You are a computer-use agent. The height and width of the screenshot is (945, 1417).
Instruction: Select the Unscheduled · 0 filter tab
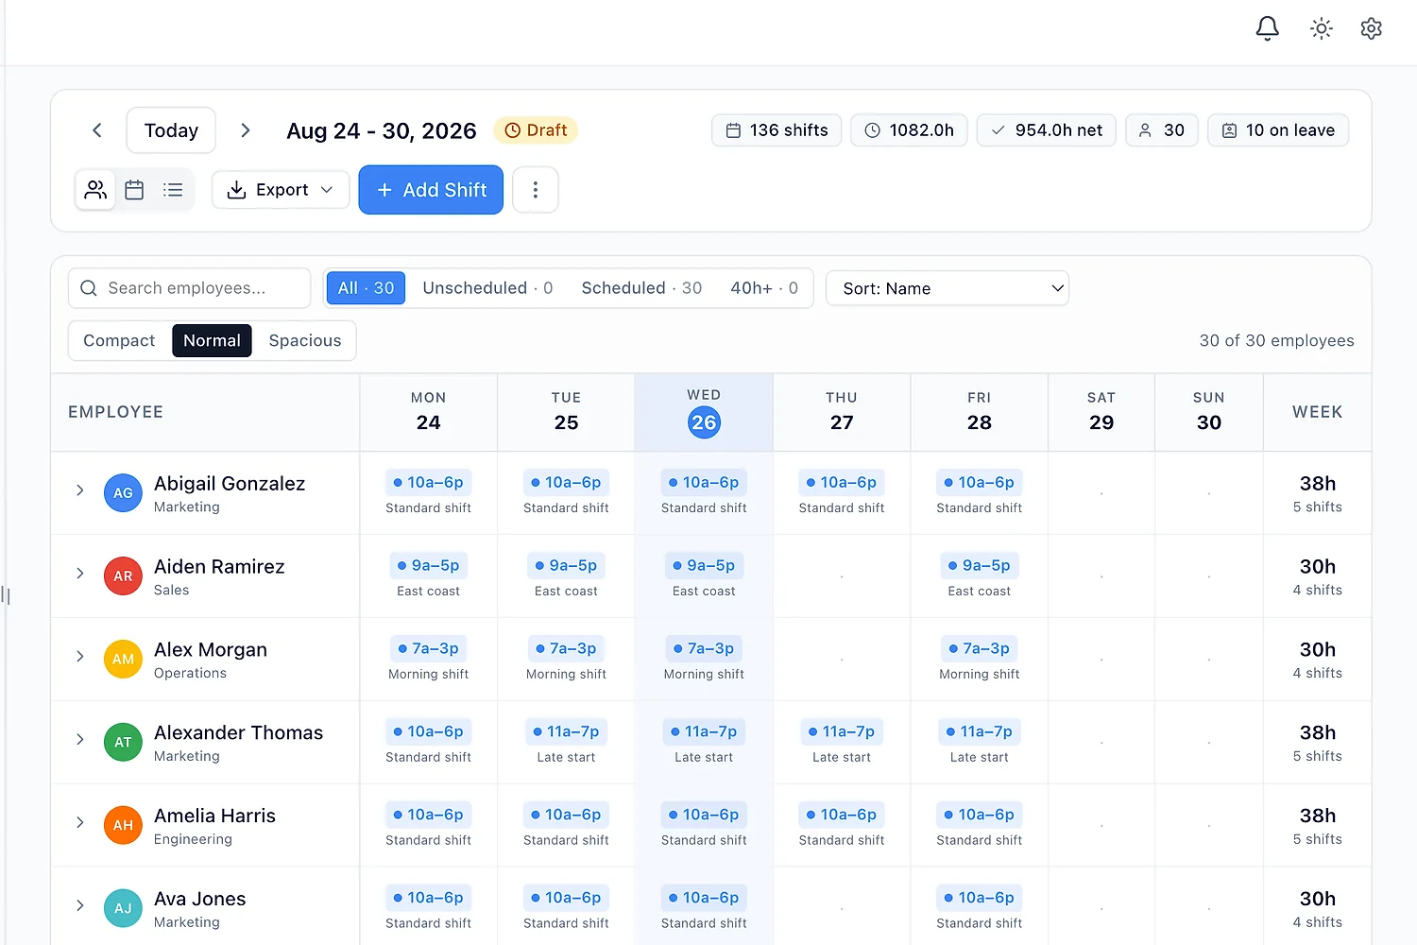coord(487,288)
